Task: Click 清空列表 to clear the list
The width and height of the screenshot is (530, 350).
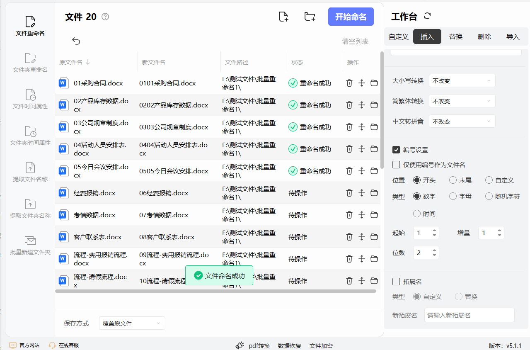Action: point(355,41)
